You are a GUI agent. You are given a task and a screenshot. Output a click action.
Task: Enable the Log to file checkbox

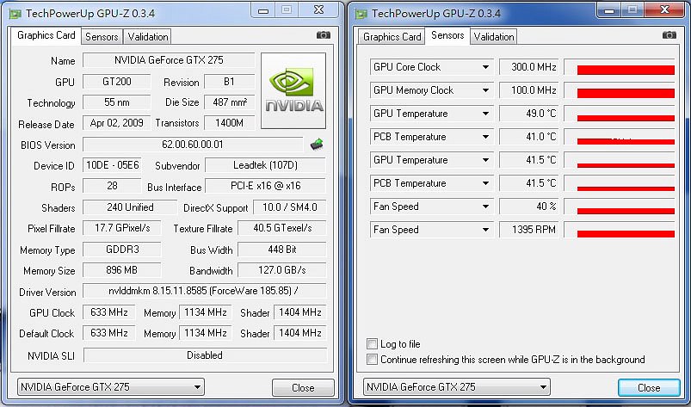373,343
